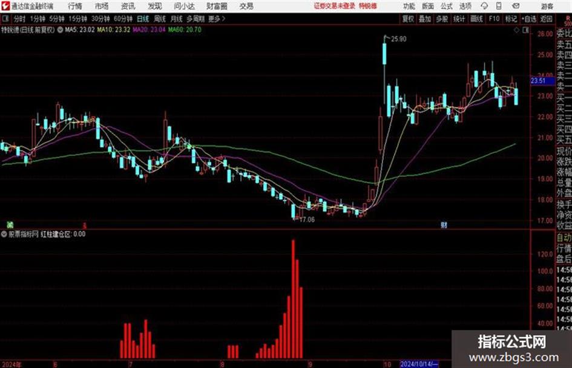Click the MA60: 20.70 indicator label
This screenshot has height=368, width=572.
[x=185, y=30]
